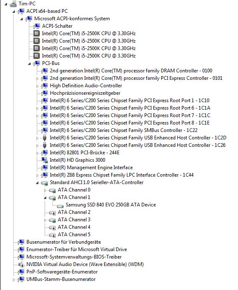
Task: Click the Samsung SSD drive icon
Action: [x=60, y=206]
